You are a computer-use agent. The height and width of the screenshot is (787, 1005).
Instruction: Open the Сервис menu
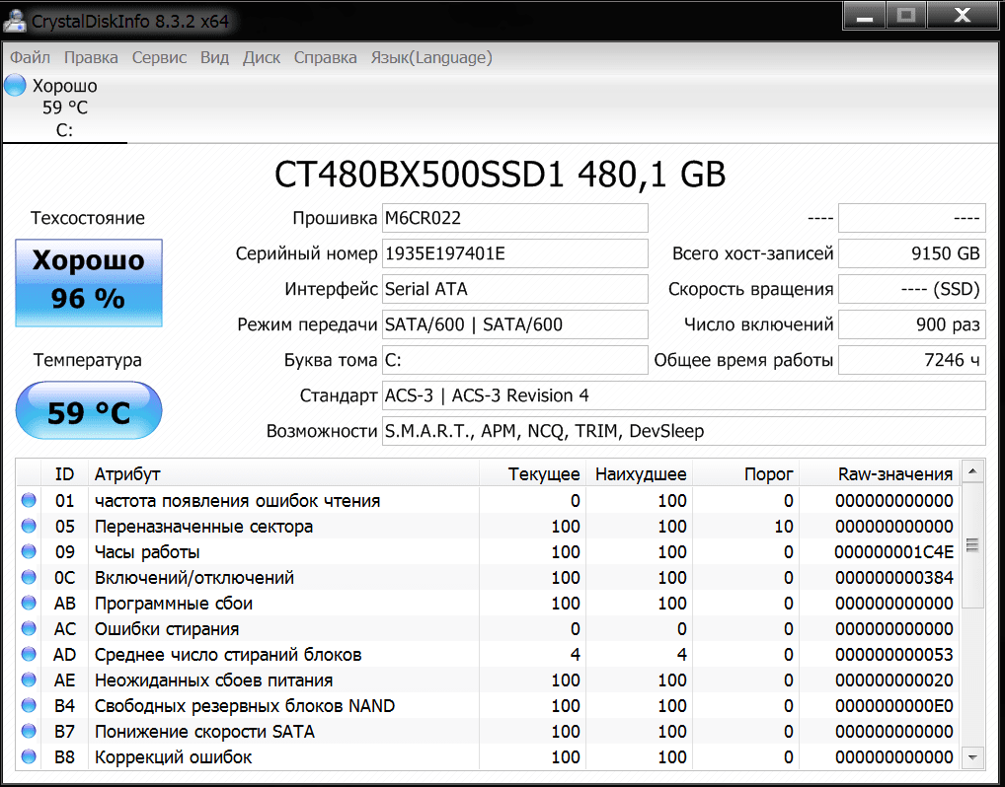click(x=159, y=57)
